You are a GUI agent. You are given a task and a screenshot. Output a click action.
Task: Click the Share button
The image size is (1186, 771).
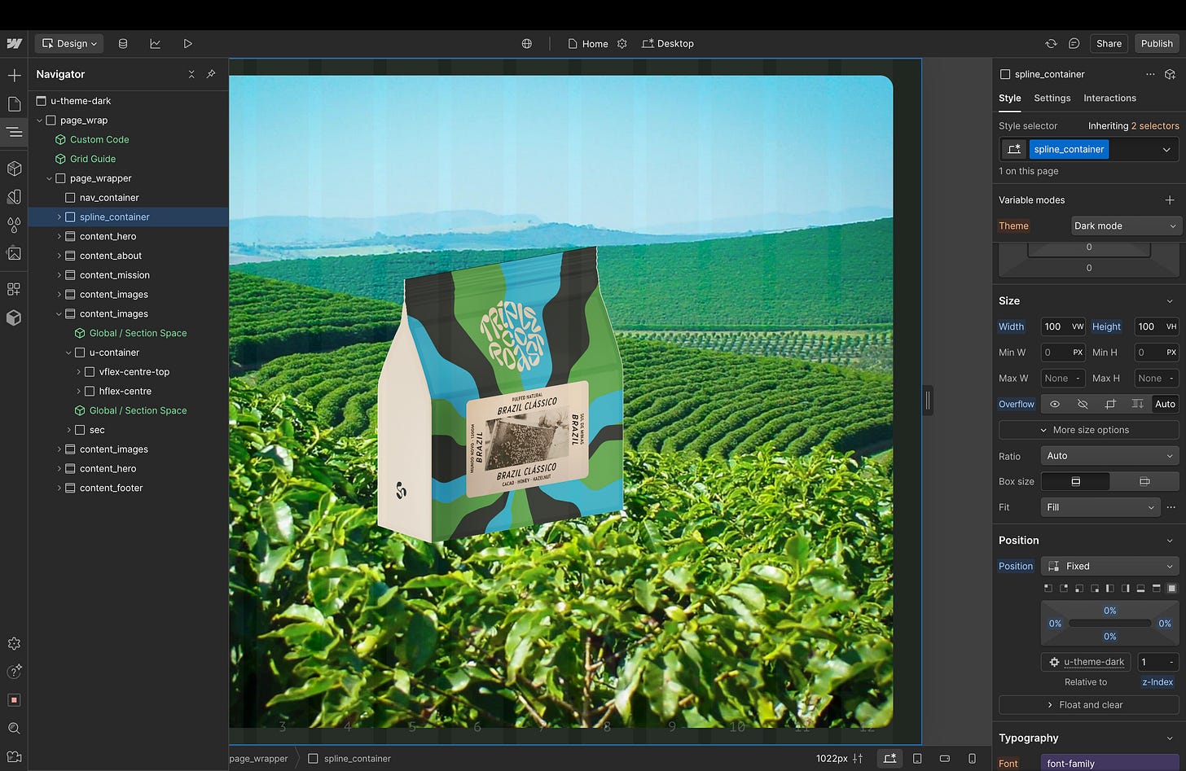pos(1109,43)
